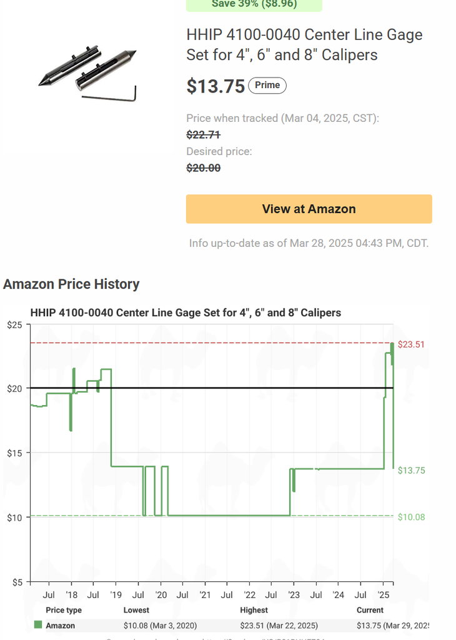Click the Price type column header
456x640 pixels.
coord(64,610)
